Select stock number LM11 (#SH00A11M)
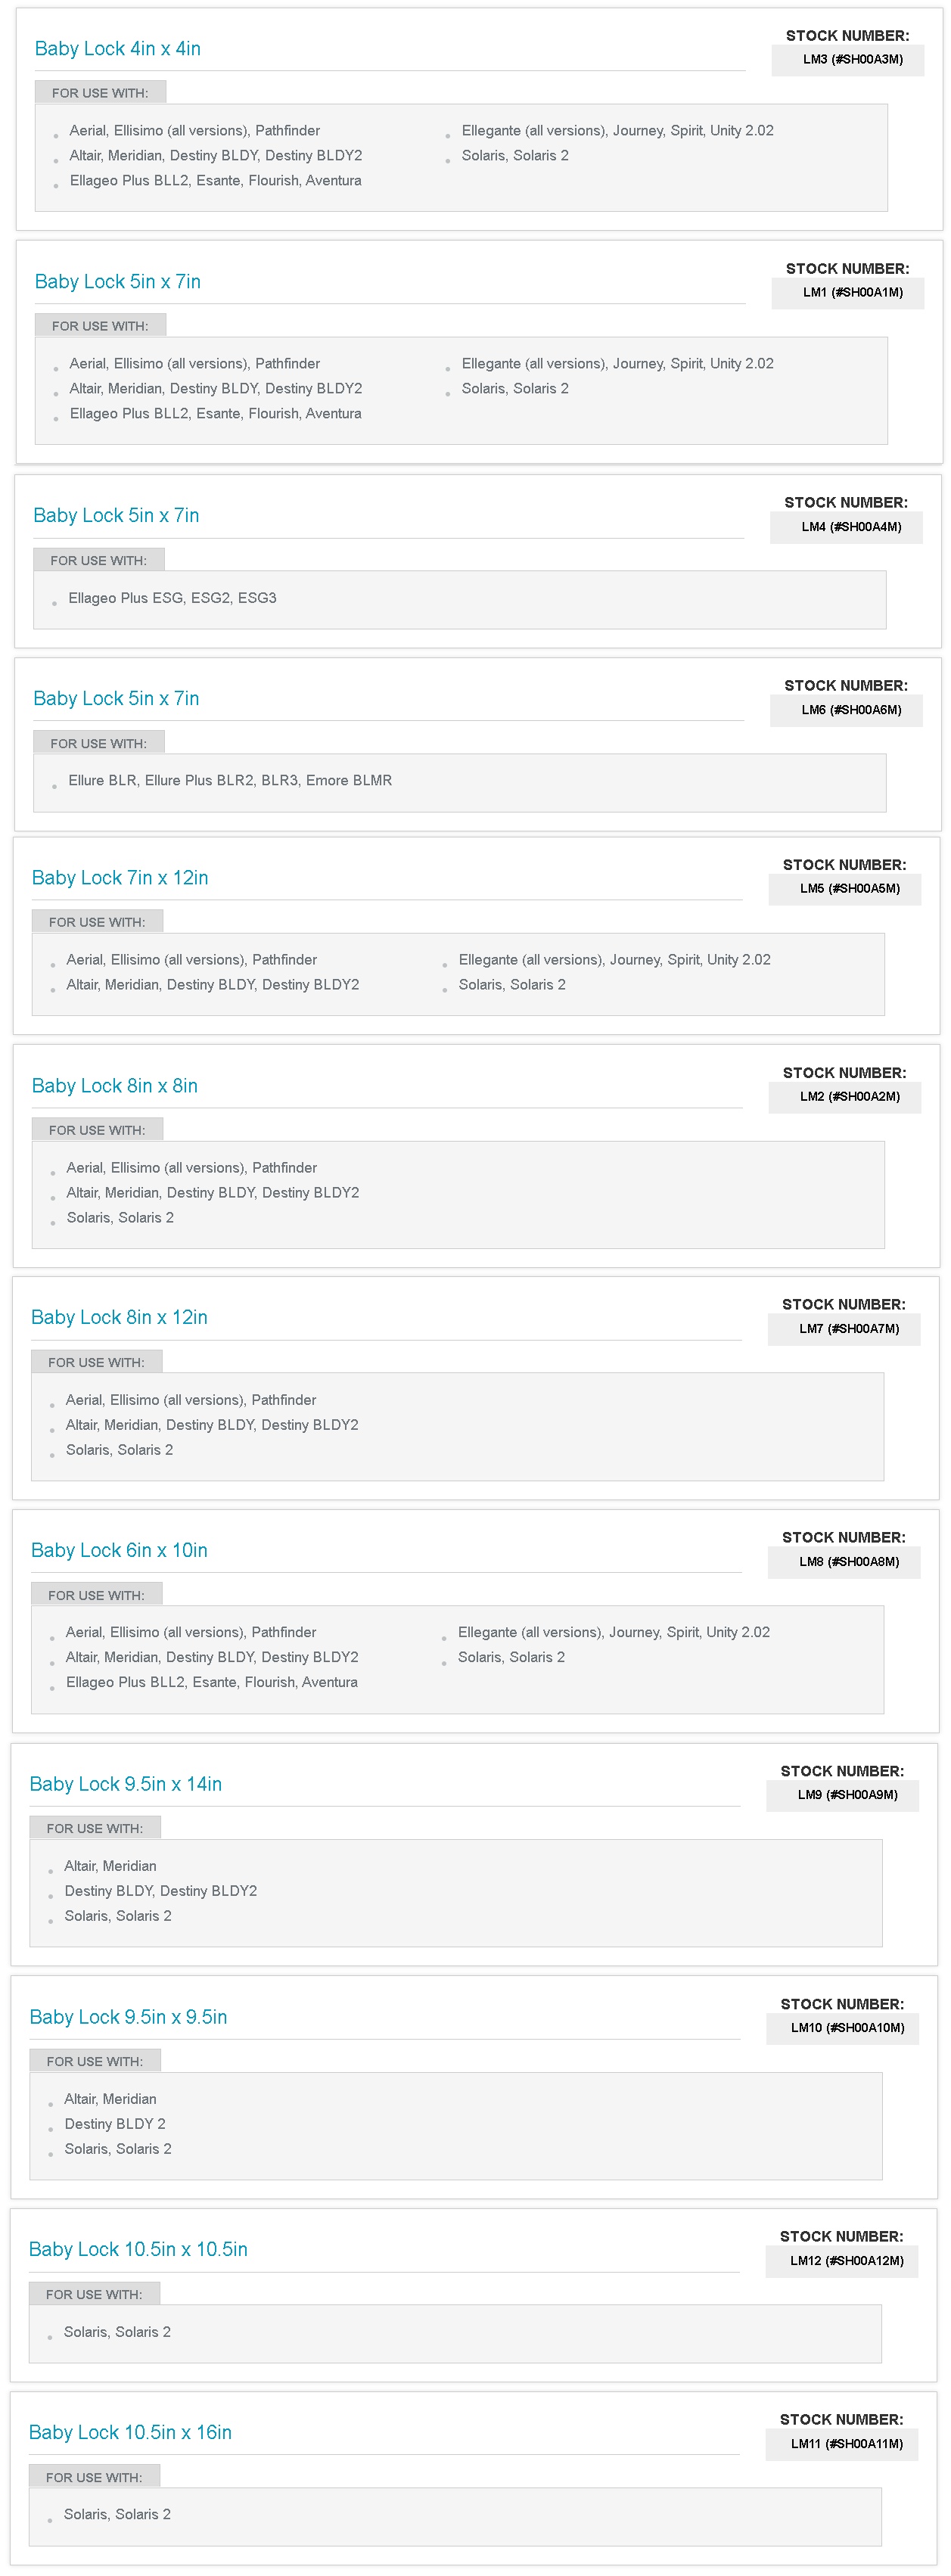The height and width of the screenshot is (2576, 951). 846,2443
